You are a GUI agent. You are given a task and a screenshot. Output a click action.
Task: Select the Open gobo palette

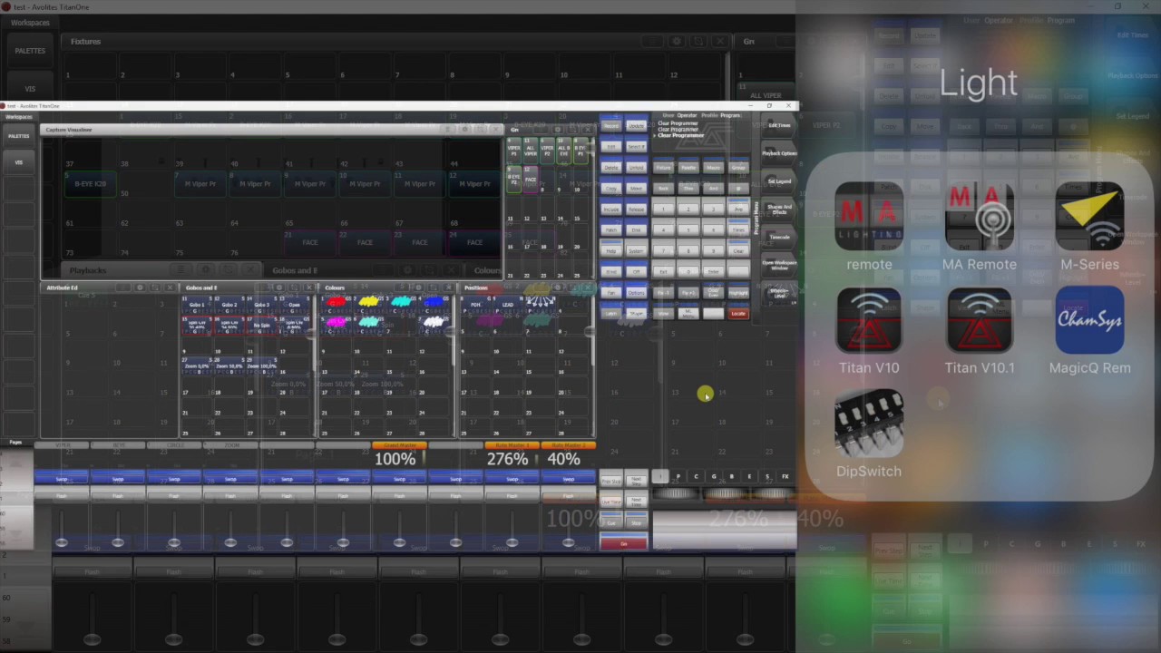pyautogui.click(x=295, y=305)
